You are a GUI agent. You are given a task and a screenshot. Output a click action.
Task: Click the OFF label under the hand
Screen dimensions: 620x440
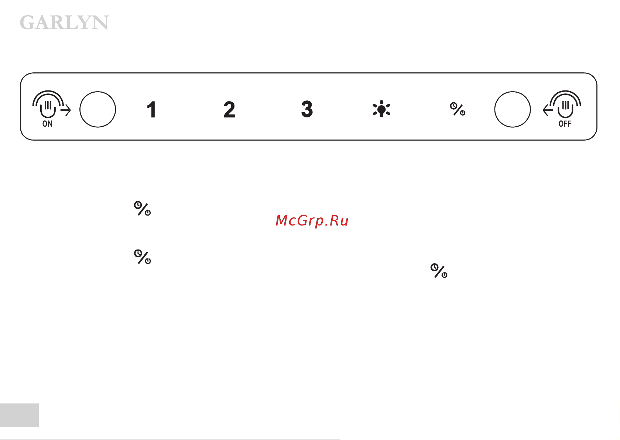(565, 124)
